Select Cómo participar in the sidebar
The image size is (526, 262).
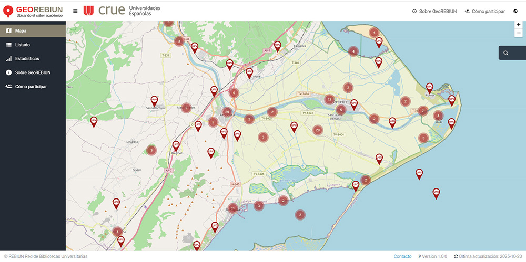[x=33, y=86]
